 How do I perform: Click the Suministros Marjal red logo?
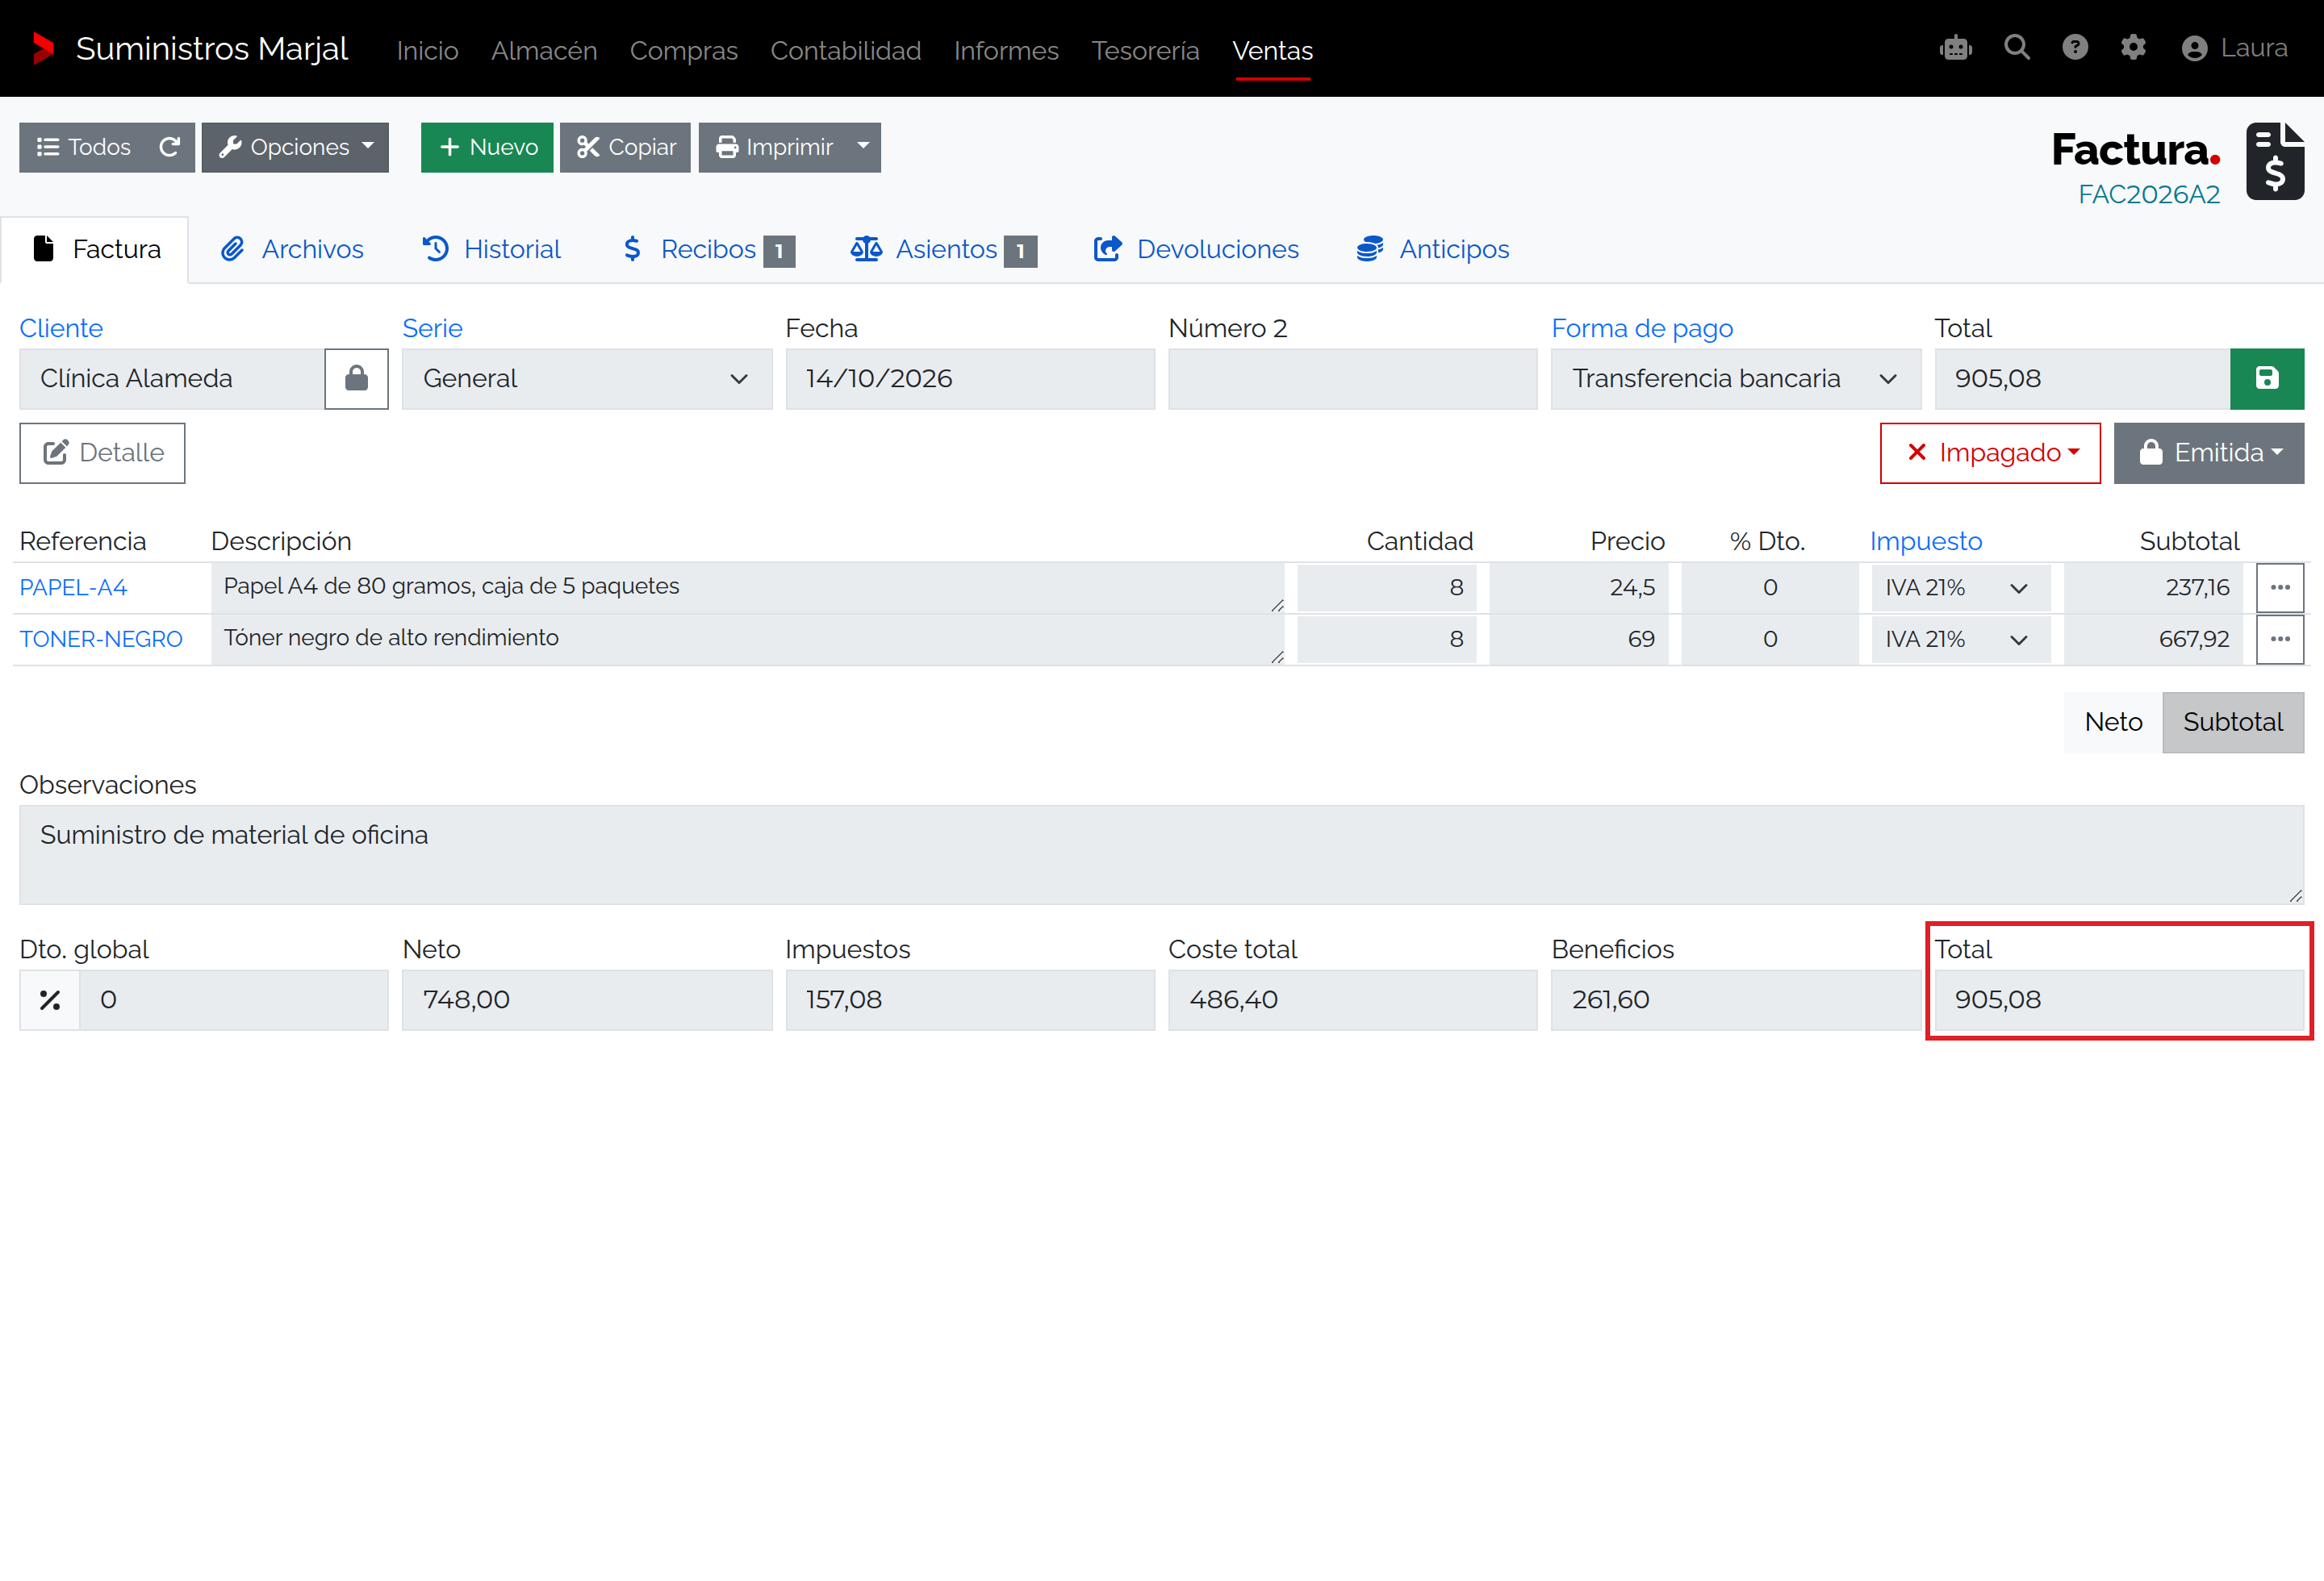point(43,48)
